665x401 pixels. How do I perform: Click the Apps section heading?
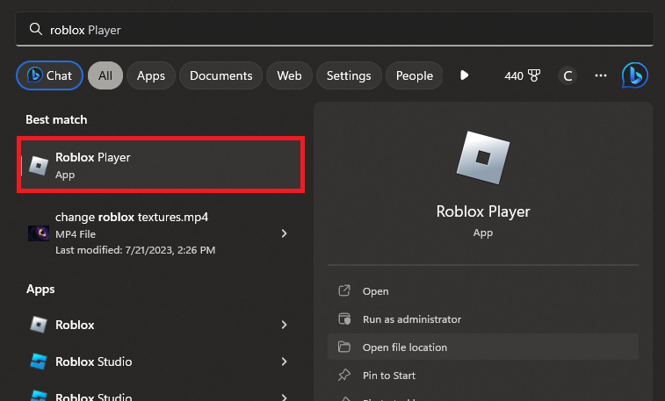pos(40,290)
